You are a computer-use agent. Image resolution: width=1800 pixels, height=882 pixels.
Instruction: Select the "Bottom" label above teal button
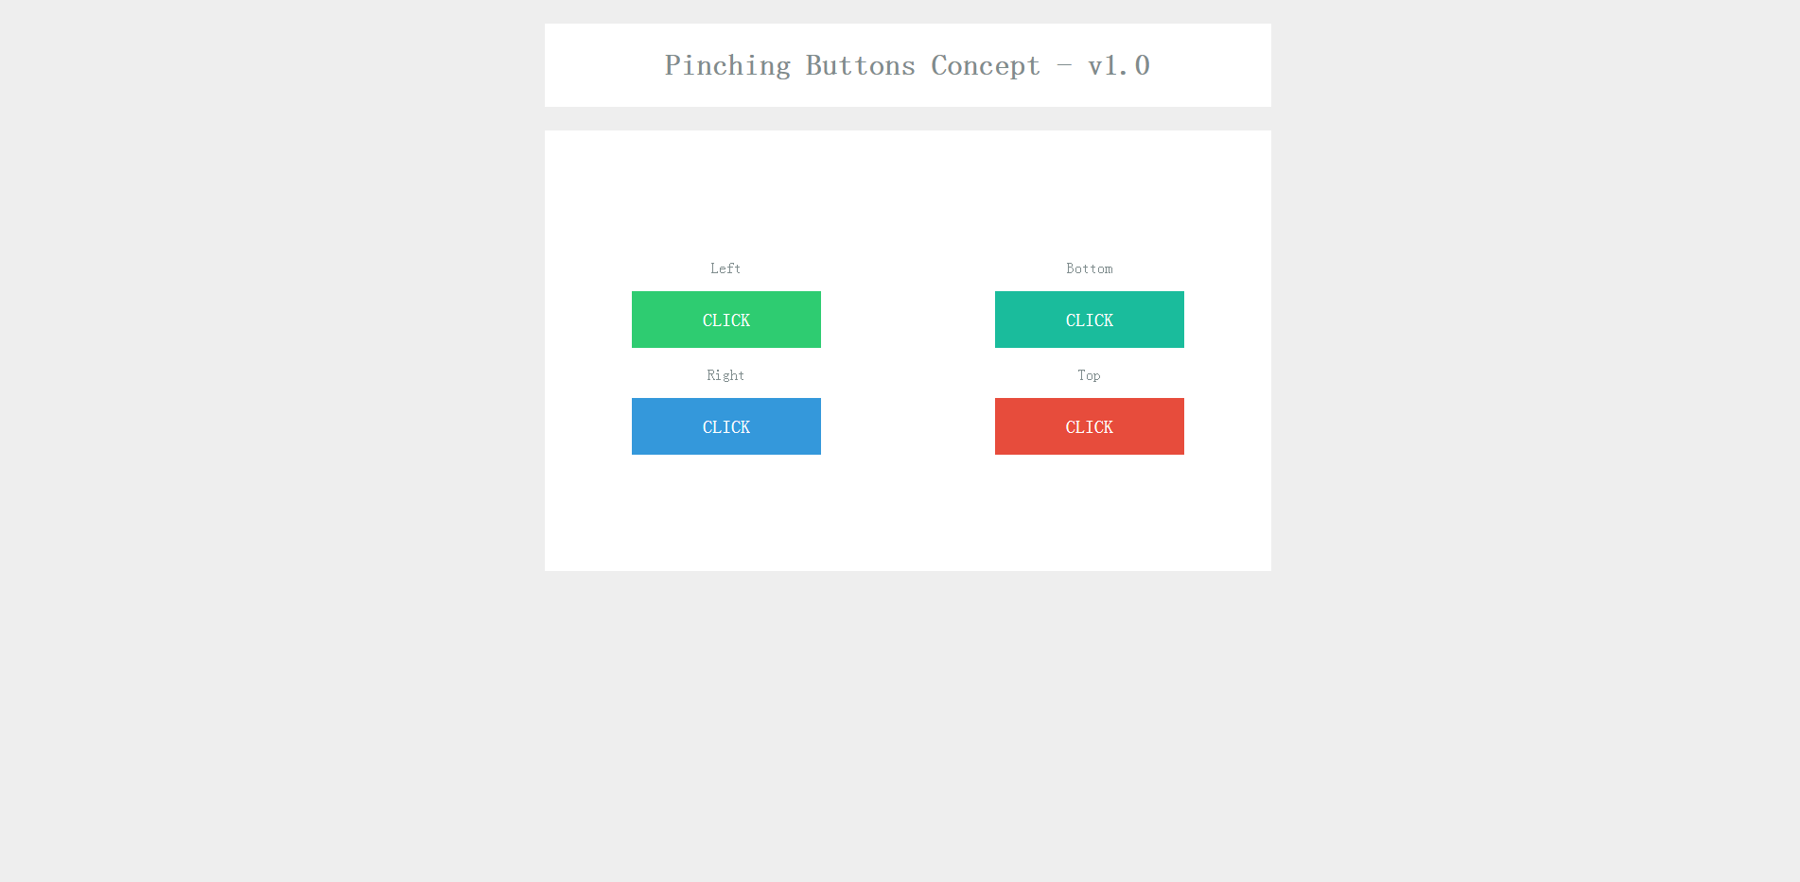[1089, 268]
